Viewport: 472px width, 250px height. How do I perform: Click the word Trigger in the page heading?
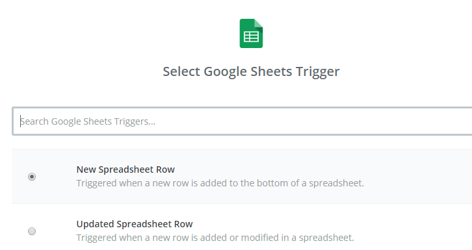(317, 72)
